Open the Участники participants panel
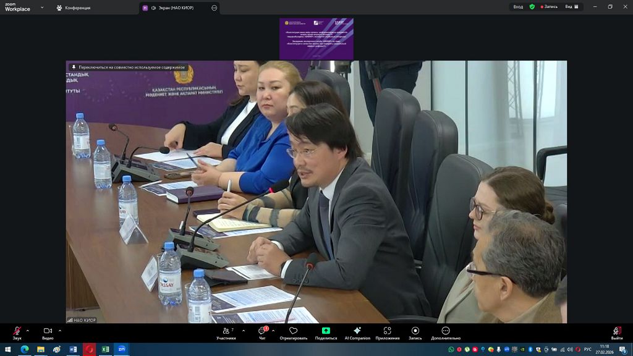 point(225,332)
